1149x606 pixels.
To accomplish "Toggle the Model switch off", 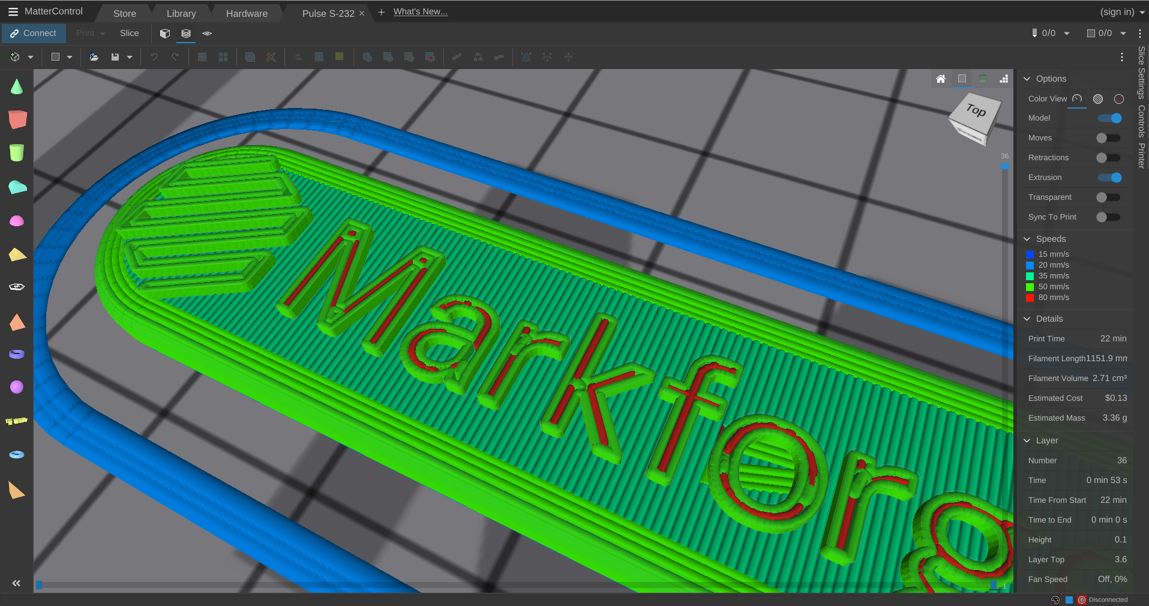I will pyautogui.click(x=1109, y=118).
